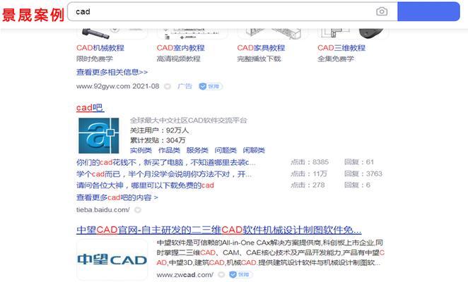Select the 服务类 category
Image resolution: width=468 pixels, height=282 pixels.
tap(197, 150)
